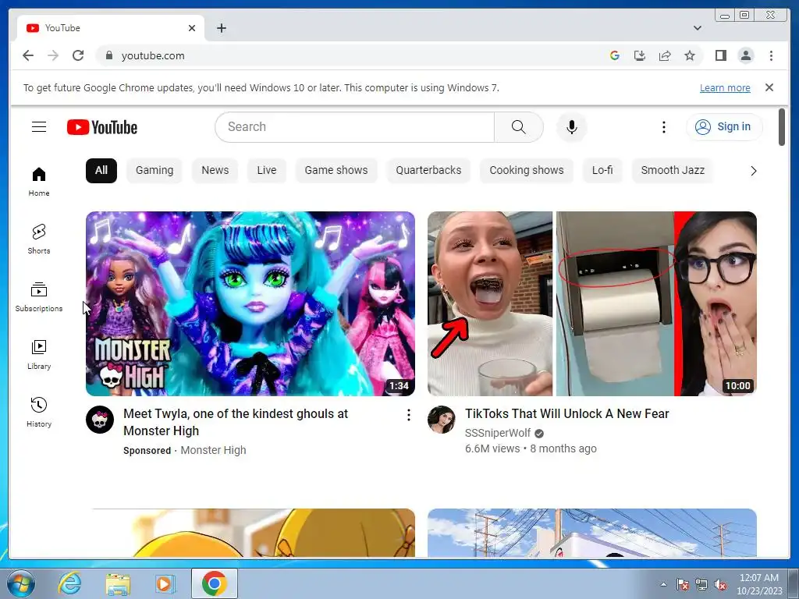The height and width of the screenshot is (599, 799).
Task: View site info via the padlock icon
Action: point(108,55)
